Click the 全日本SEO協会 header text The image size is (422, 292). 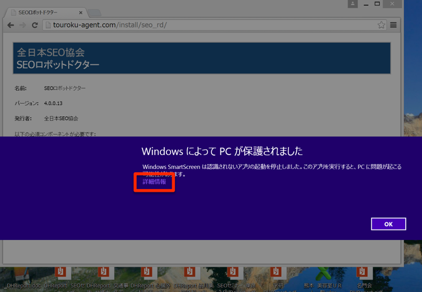tap(51, 53)
